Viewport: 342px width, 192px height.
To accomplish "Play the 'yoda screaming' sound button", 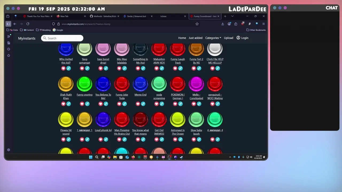I will tap(159, 84).
